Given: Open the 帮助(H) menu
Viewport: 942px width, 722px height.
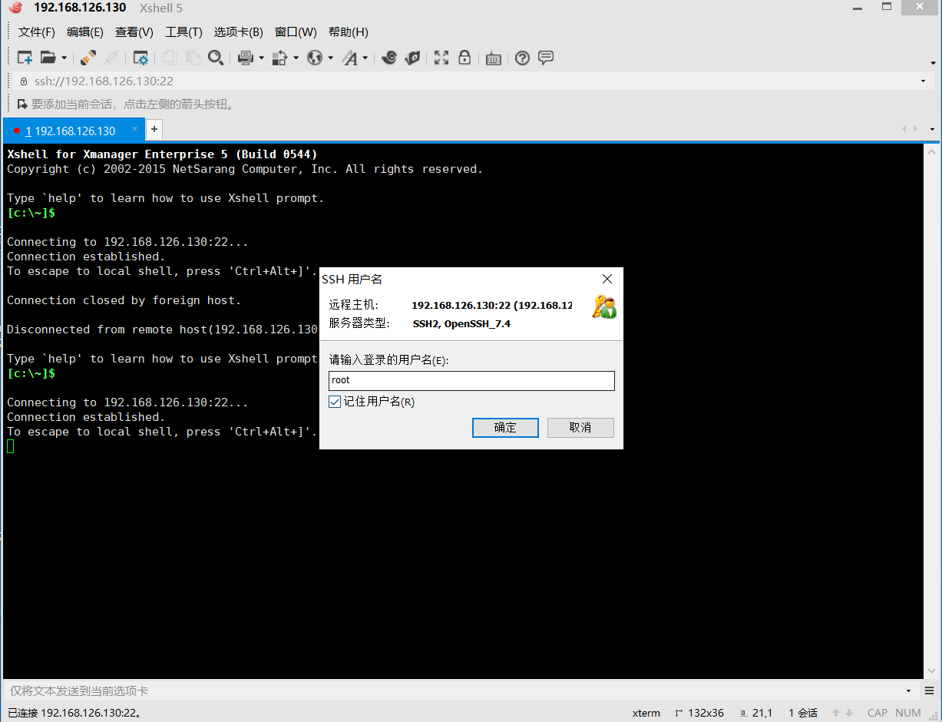Looking at the screenshot, I should [348, 31].
